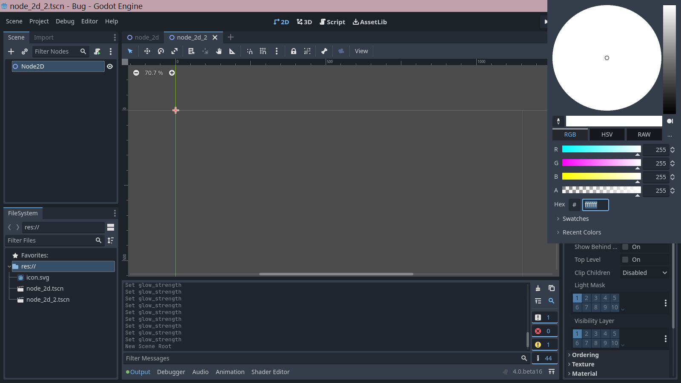Screen dimensions: 681x383
Task: Switch to the node_2d scene tab
Action: click(x=146, y=37)
